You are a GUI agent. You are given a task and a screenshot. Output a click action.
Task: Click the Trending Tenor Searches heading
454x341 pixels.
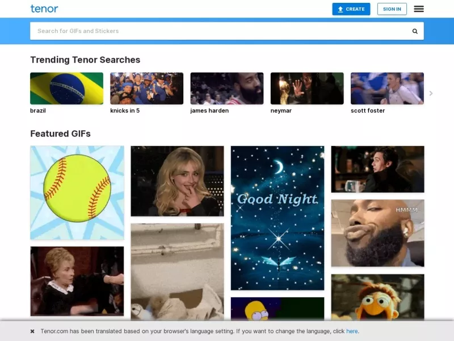tap(85, 60)
